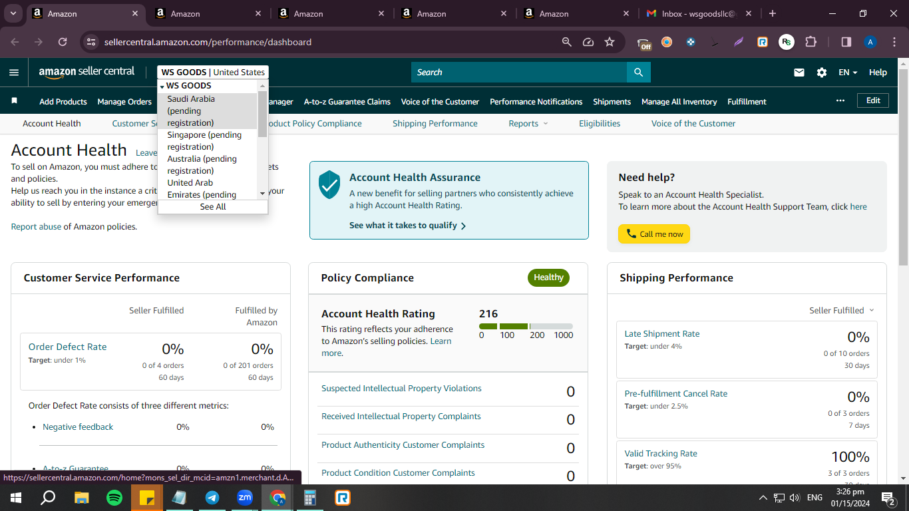
Task: Collapse the WS GOODS group triangle in the dropdown
Action: pos(162,86)
